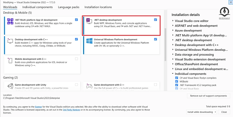Expand Visual Studio core editor details
This screenshot has height=117, width=233.
click(x=173, y=21)
